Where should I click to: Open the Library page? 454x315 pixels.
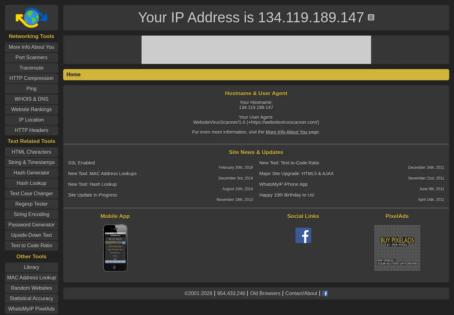coord(32,267)
